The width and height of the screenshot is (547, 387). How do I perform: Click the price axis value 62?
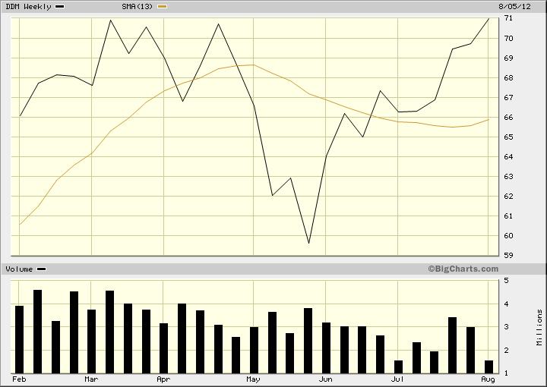tap(508, 197)
